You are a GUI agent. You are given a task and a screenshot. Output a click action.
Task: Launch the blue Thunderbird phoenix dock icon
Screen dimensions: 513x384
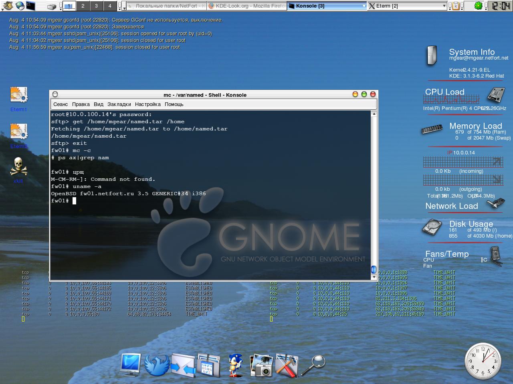click(156, 365)
